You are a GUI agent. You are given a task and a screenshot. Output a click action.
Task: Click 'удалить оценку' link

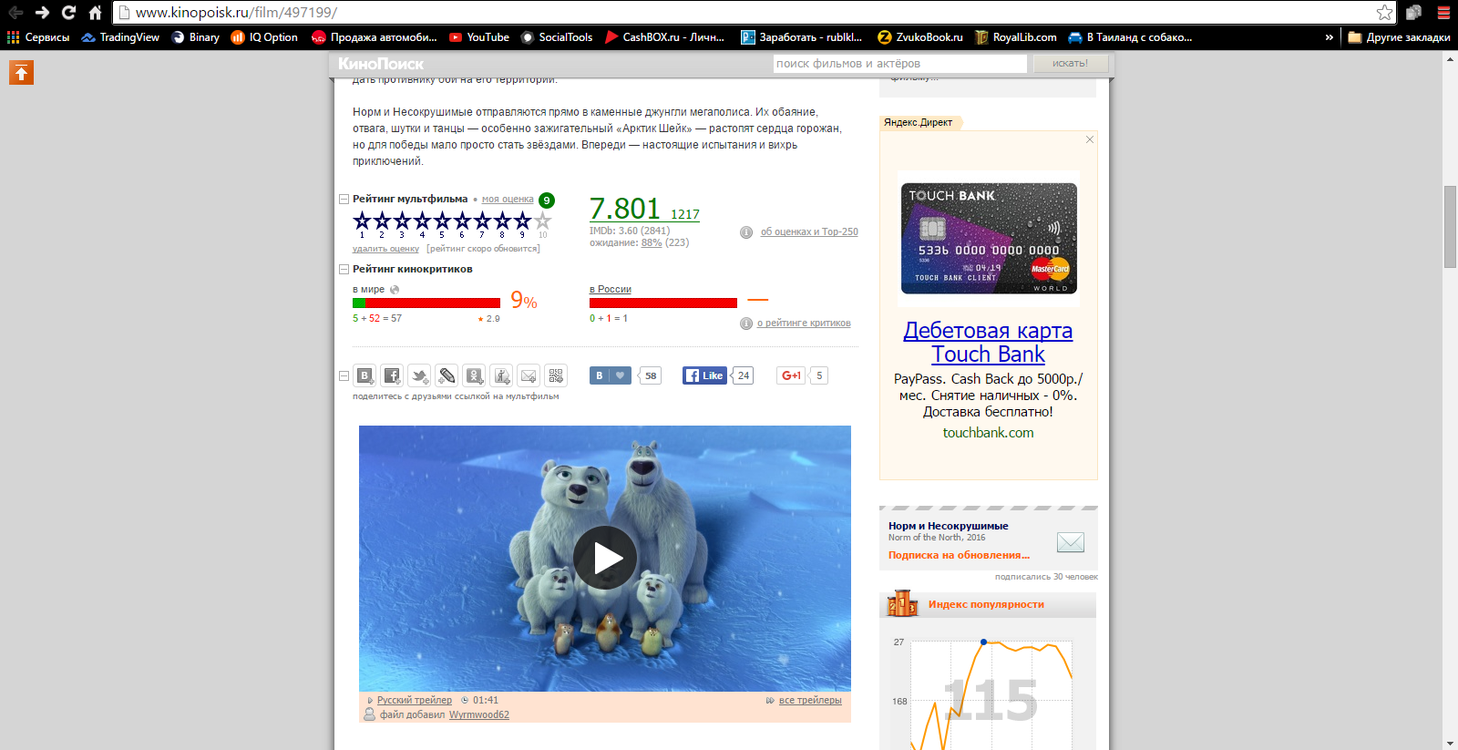coord(385,249)
